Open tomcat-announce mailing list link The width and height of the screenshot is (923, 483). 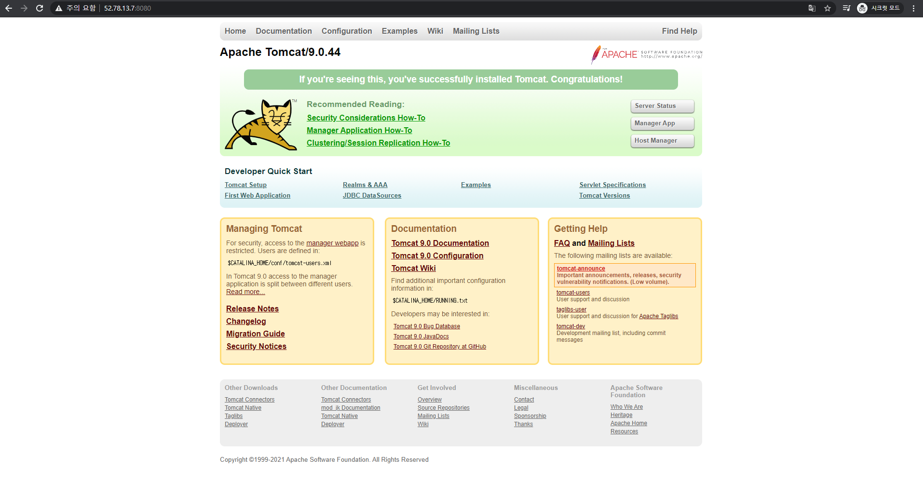[x=581, y=268]
